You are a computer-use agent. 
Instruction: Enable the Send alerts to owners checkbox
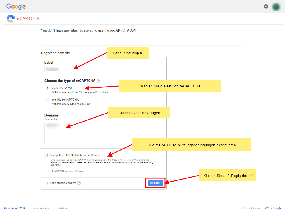(46, 183)
